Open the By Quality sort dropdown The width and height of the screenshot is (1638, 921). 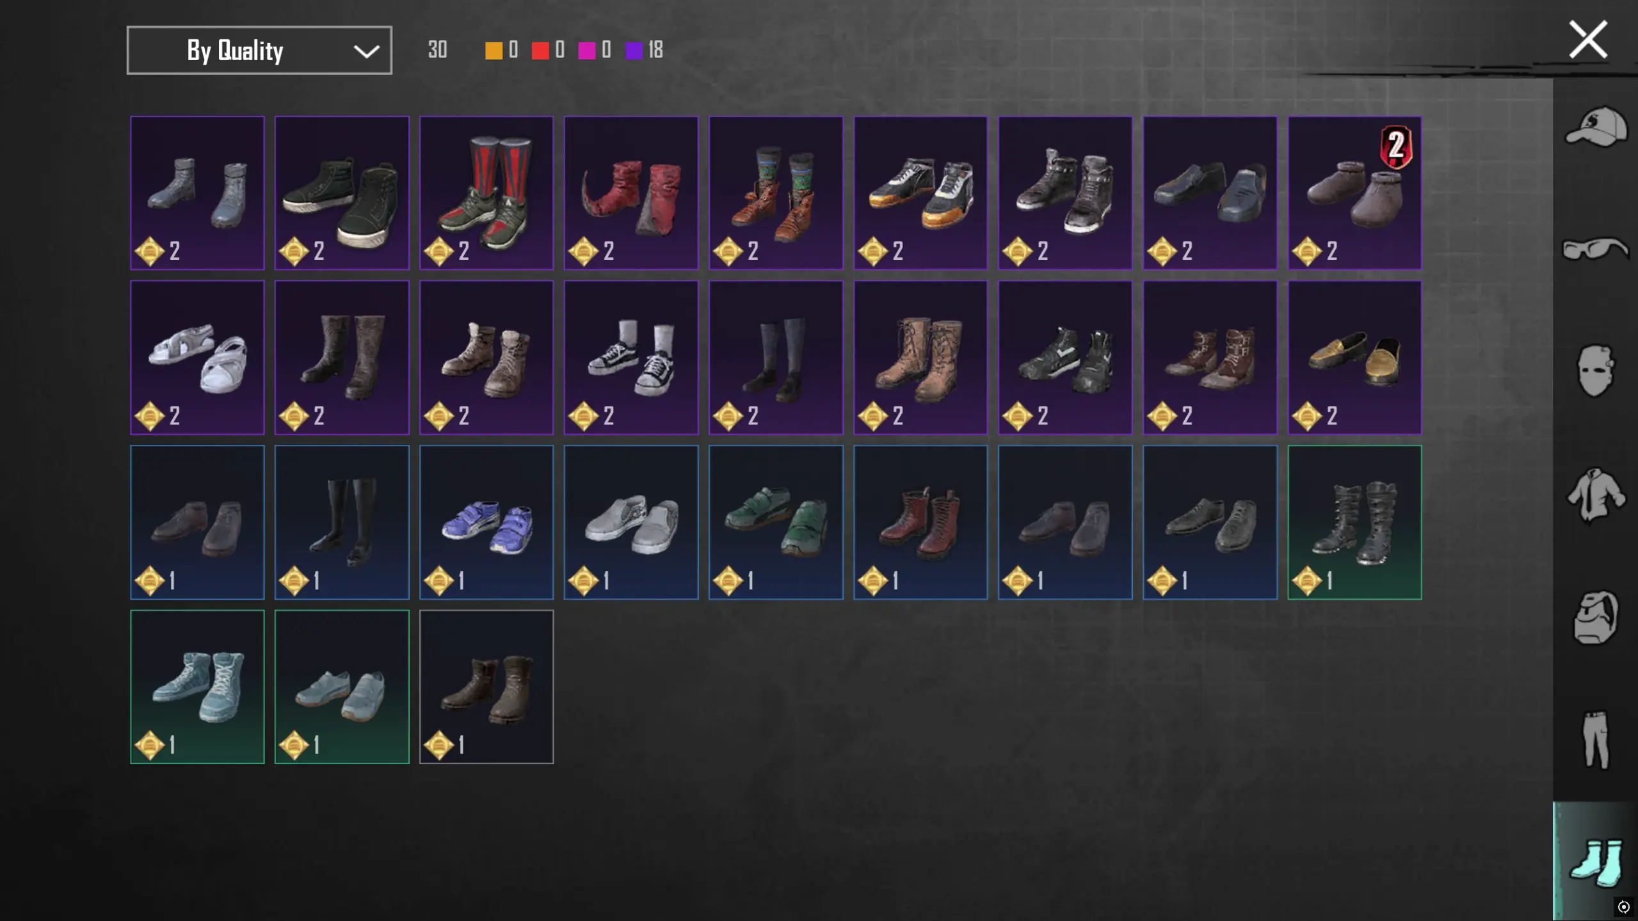pyautogui.click(x=259, y=50)
